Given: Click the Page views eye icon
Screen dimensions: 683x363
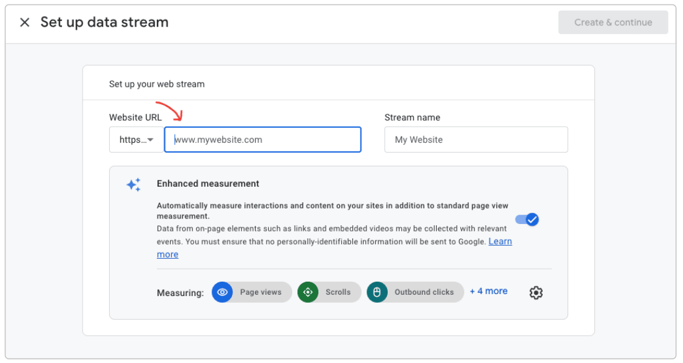Looking at the screenshot, I should point(222,292).
